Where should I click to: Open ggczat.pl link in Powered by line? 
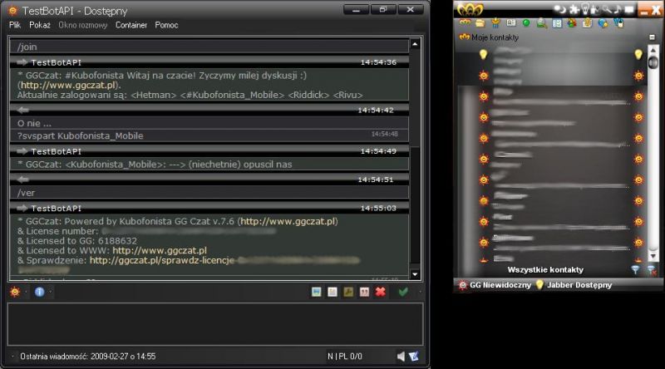pyautogui.click(x=288, y=221)
